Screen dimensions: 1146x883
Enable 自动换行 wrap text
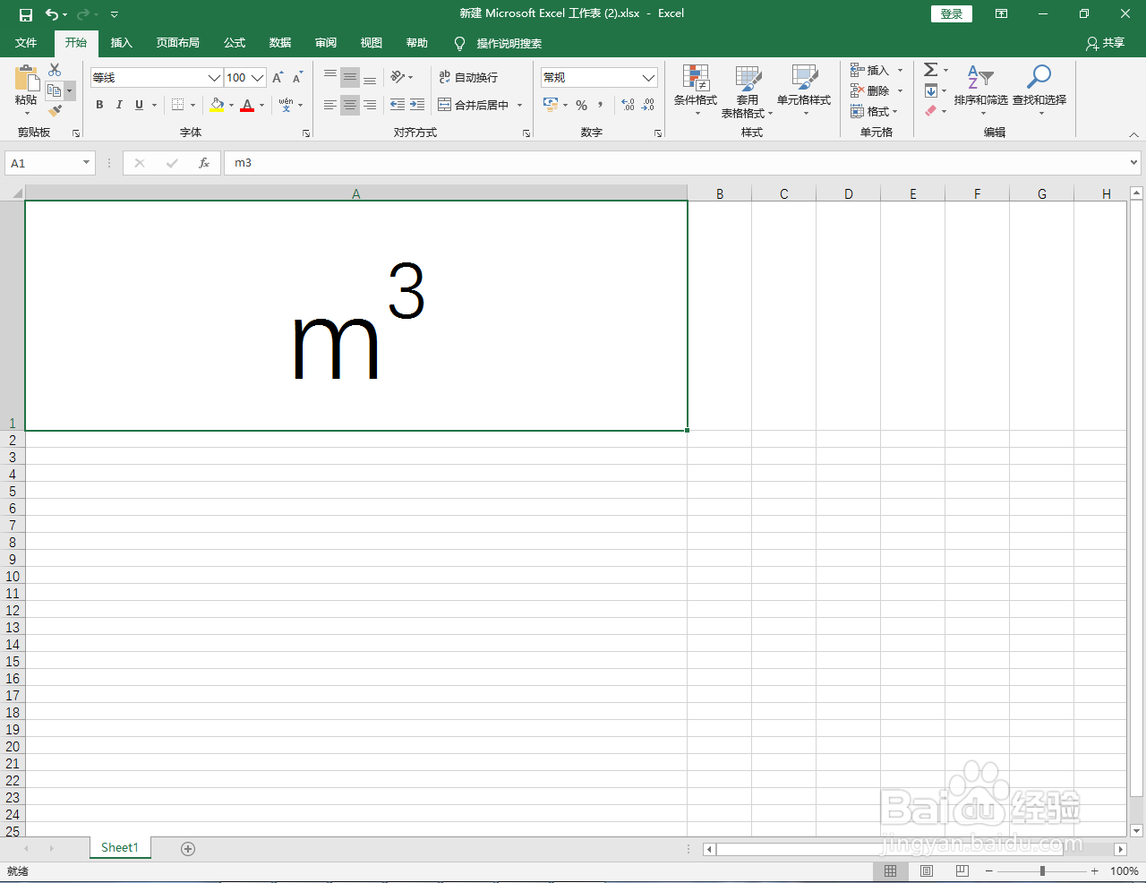tap(468, 77)
